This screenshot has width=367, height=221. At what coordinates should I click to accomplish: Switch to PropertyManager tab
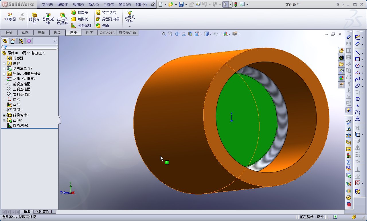coord(13,41)
